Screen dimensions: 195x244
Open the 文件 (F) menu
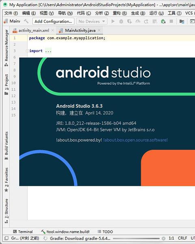click(11, 13)
